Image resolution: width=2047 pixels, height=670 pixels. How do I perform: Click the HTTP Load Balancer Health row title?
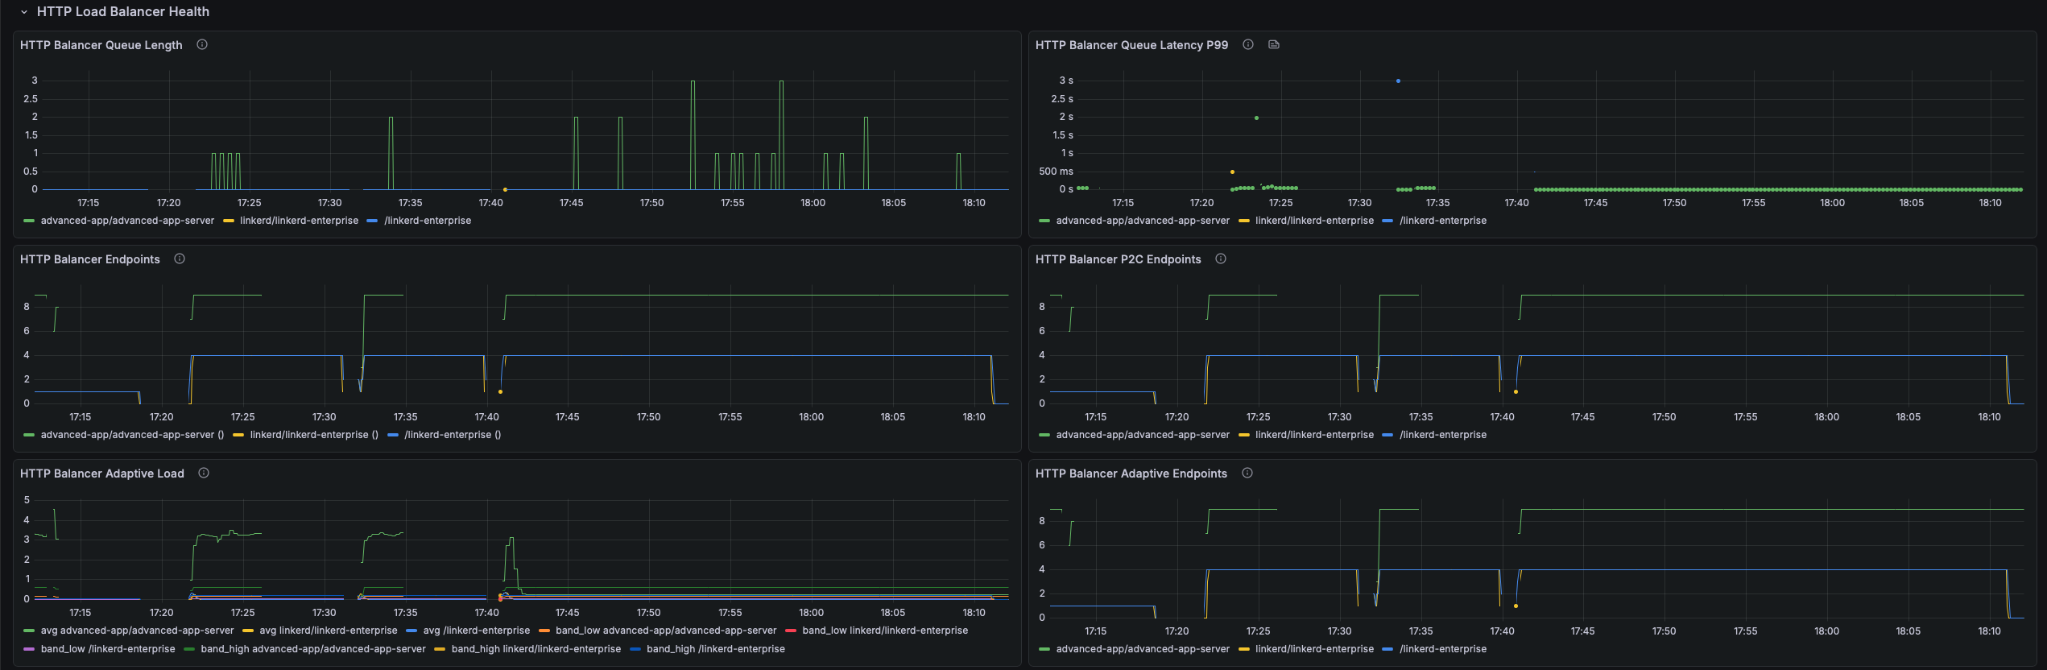click(x=123, y=12)
